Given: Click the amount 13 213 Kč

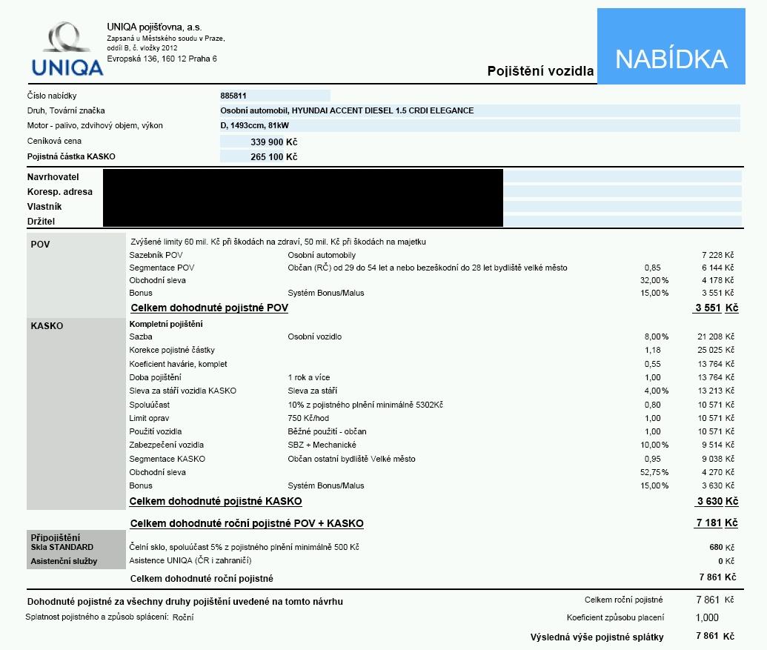Looking at the screenshot, I should point(716,391).
